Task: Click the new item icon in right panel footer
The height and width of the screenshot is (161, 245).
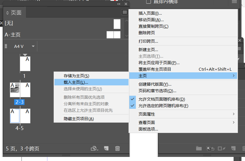Action: pos(233,148)
